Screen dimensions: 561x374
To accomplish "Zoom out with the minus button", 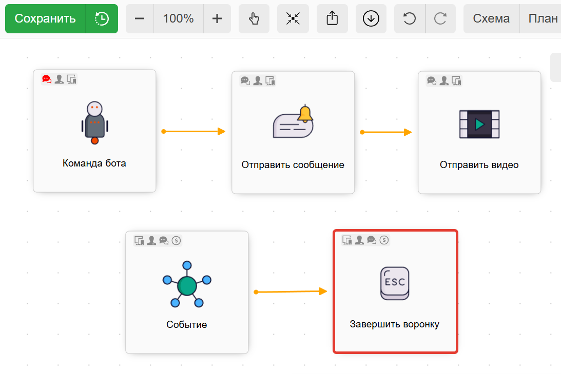I will point(140,19).
